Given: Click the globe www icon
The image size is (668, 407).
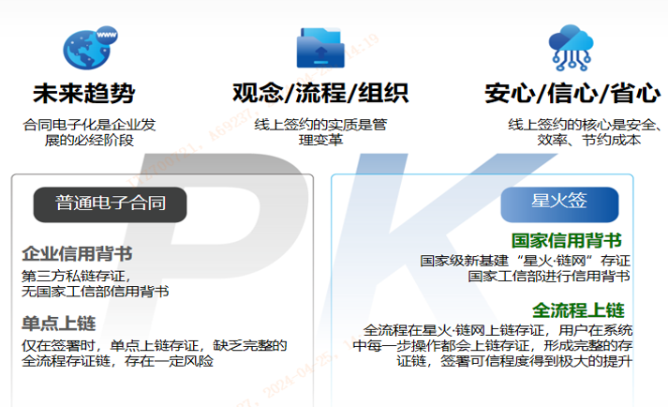Looking at the screenshot, I should (x=90, y=48).
